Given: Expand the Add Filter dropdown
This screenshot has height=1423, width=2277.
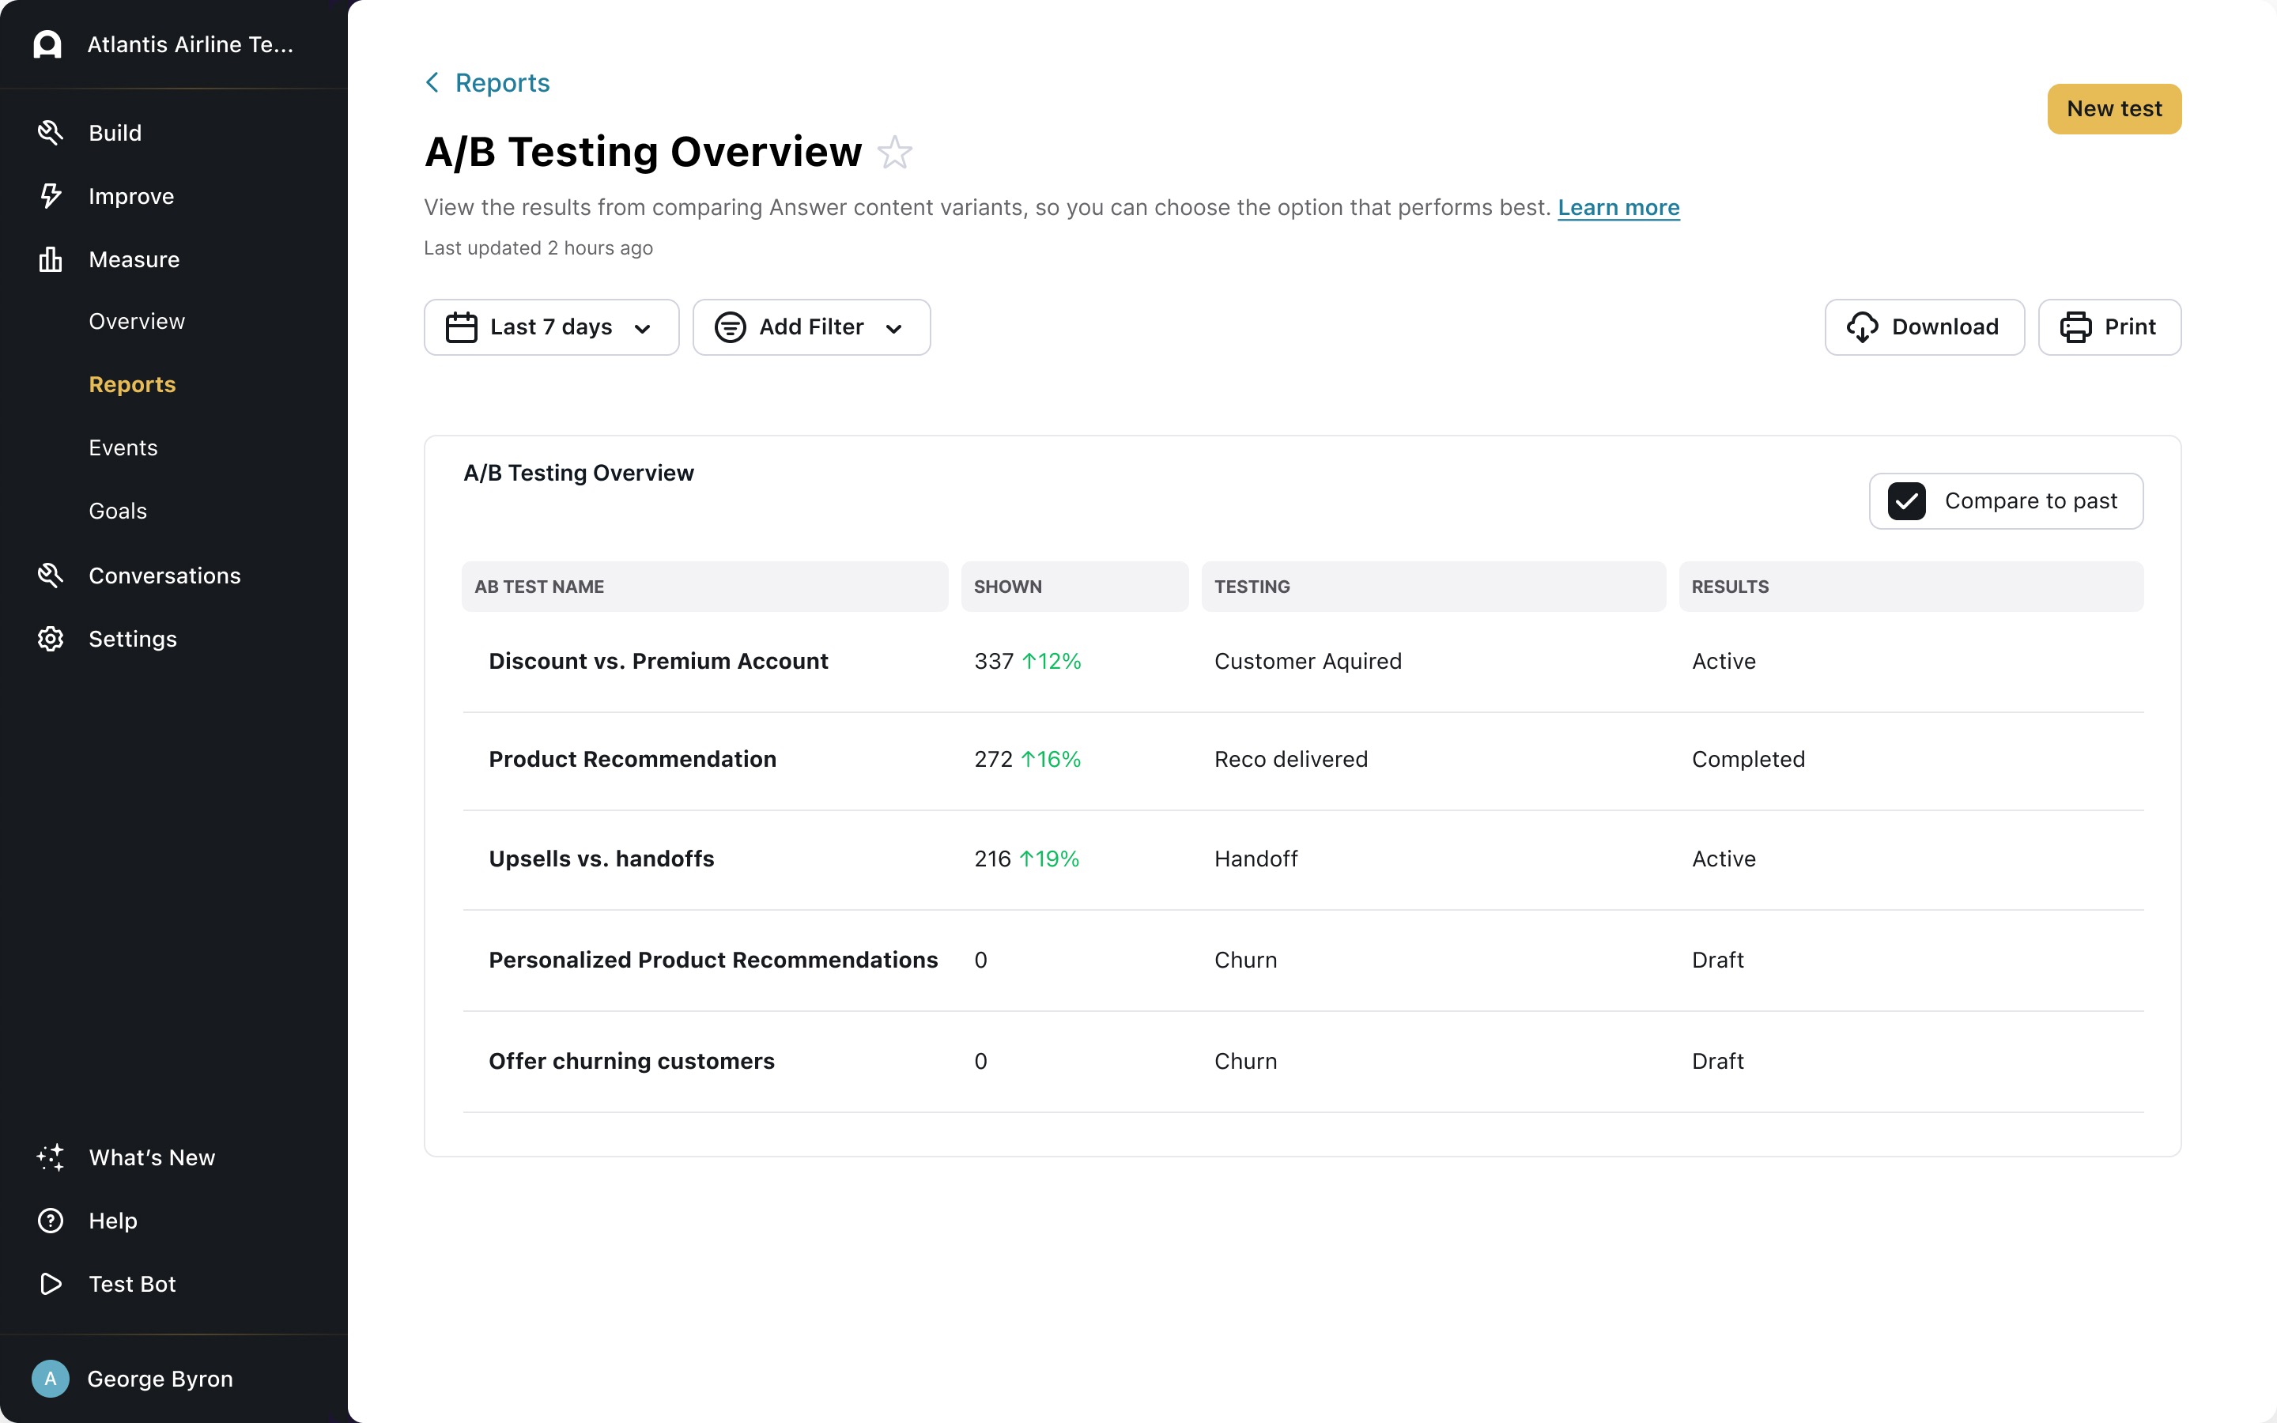Looking at the screenshot, I should point(811,327).
